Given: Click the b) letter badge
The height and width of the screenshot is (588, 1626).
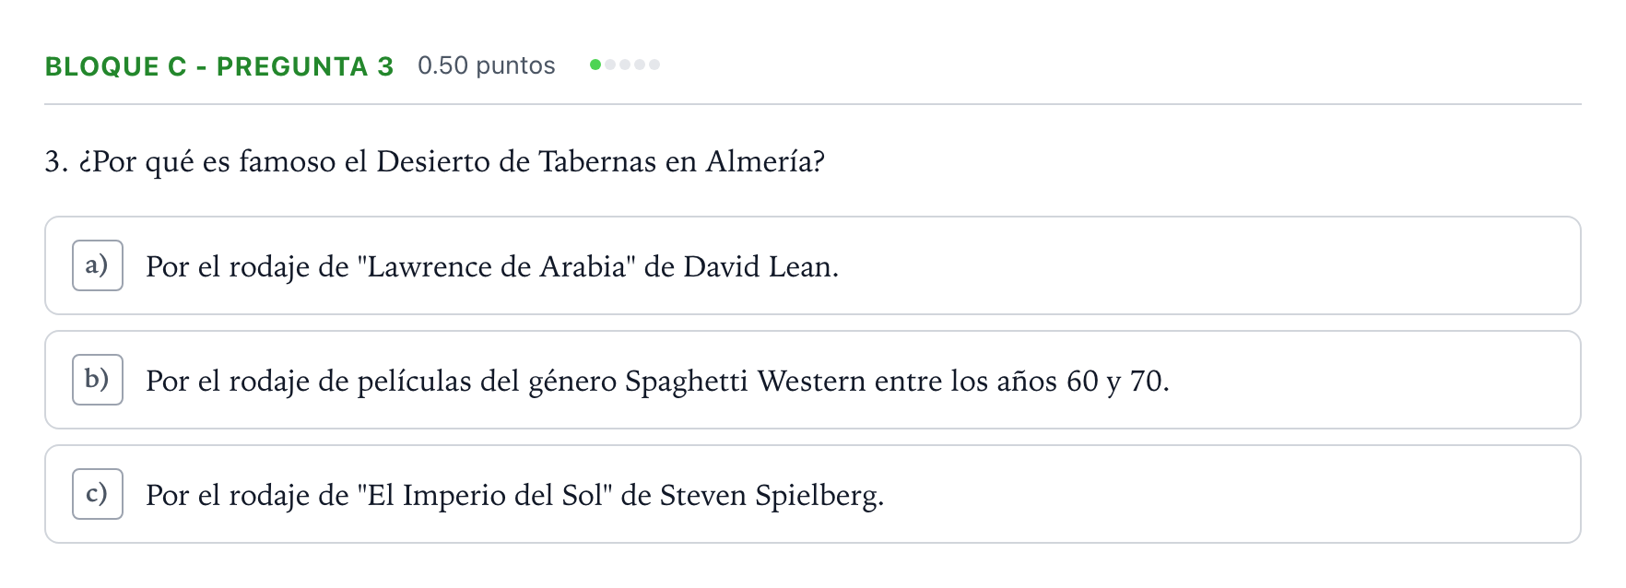Looking at the screenshot, I should (x=98, y=380).
